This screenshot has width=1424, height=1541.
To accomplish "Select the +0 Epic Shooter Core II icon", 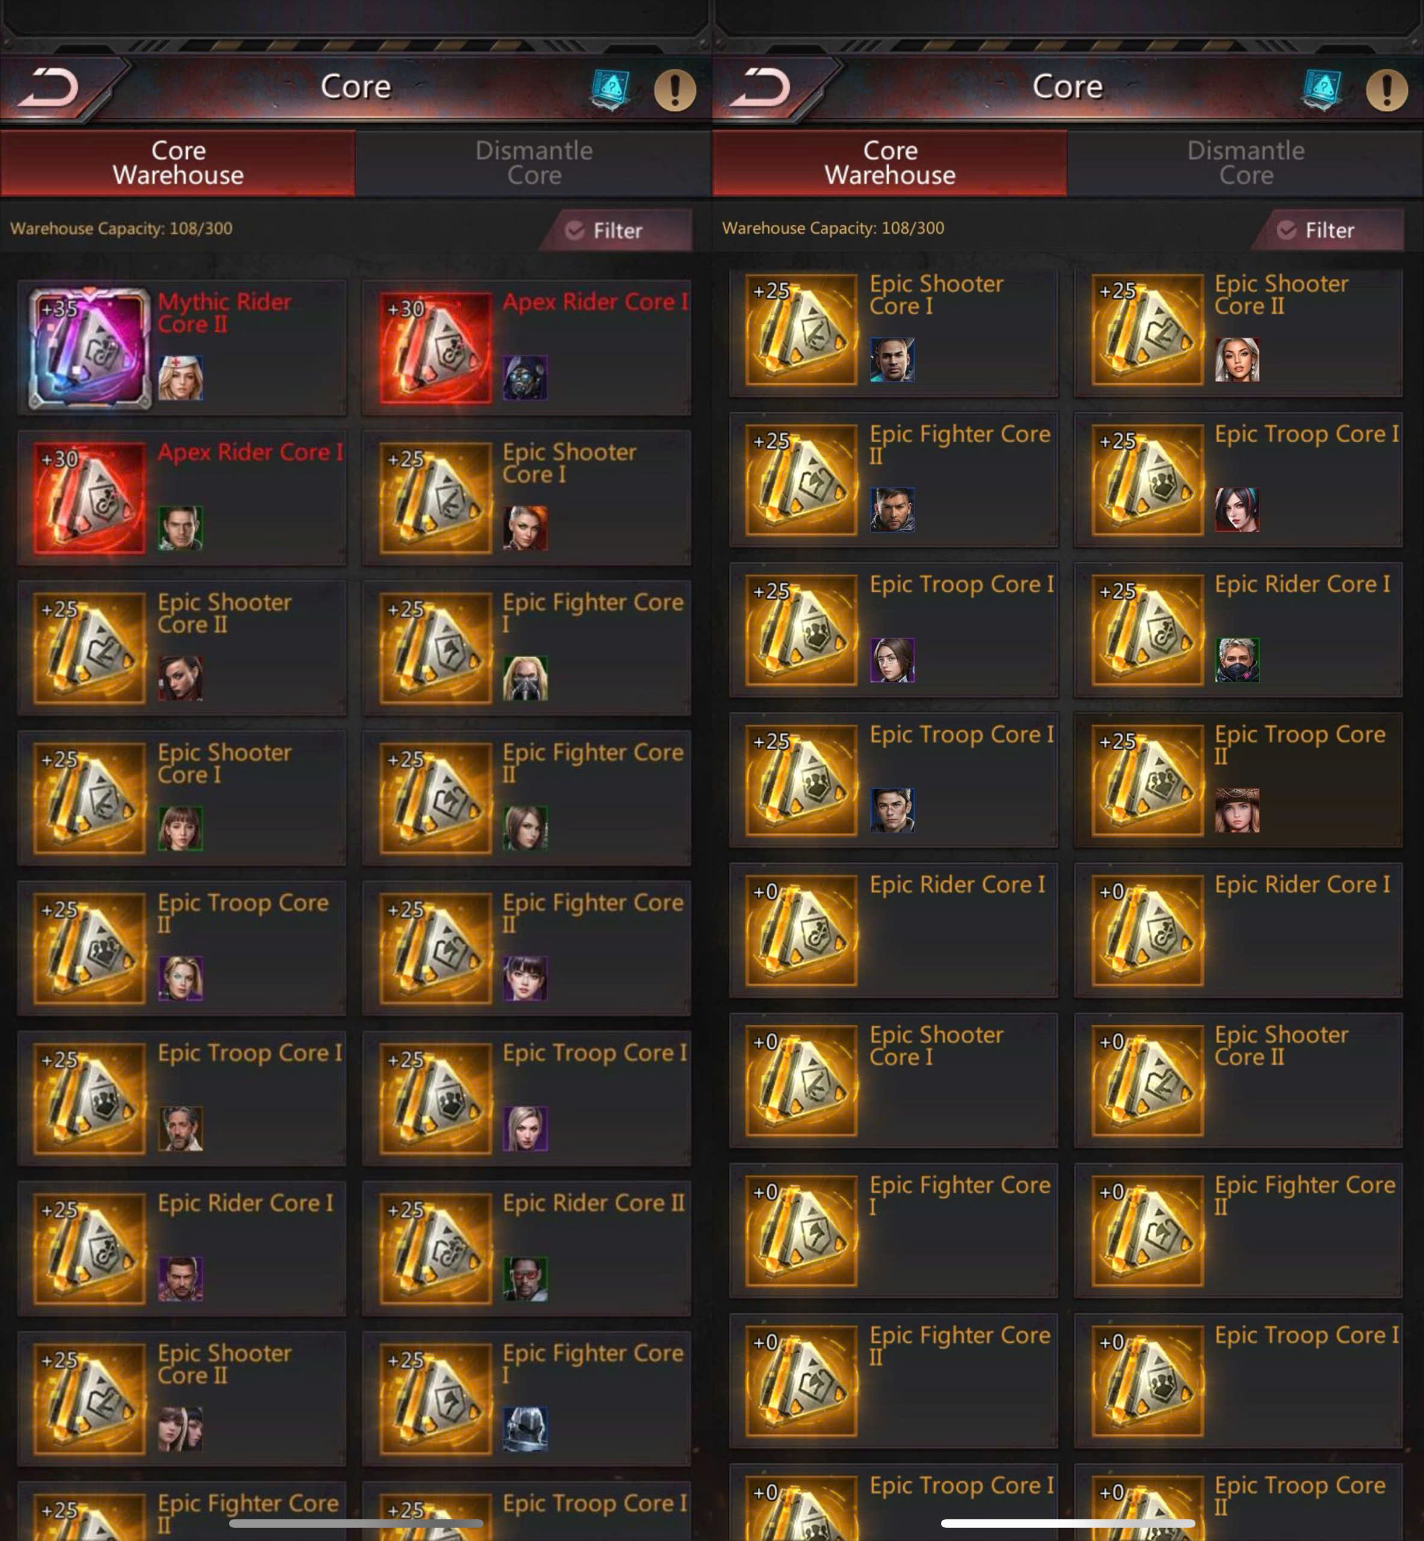I will click(x=1147, y=1080).
